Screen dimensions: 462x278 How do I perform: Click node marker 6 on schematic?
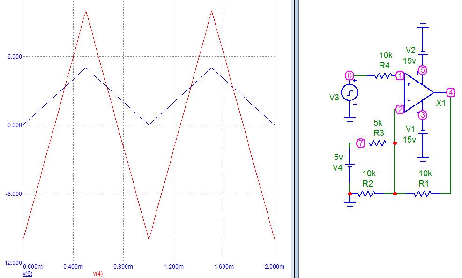(349, 75)
